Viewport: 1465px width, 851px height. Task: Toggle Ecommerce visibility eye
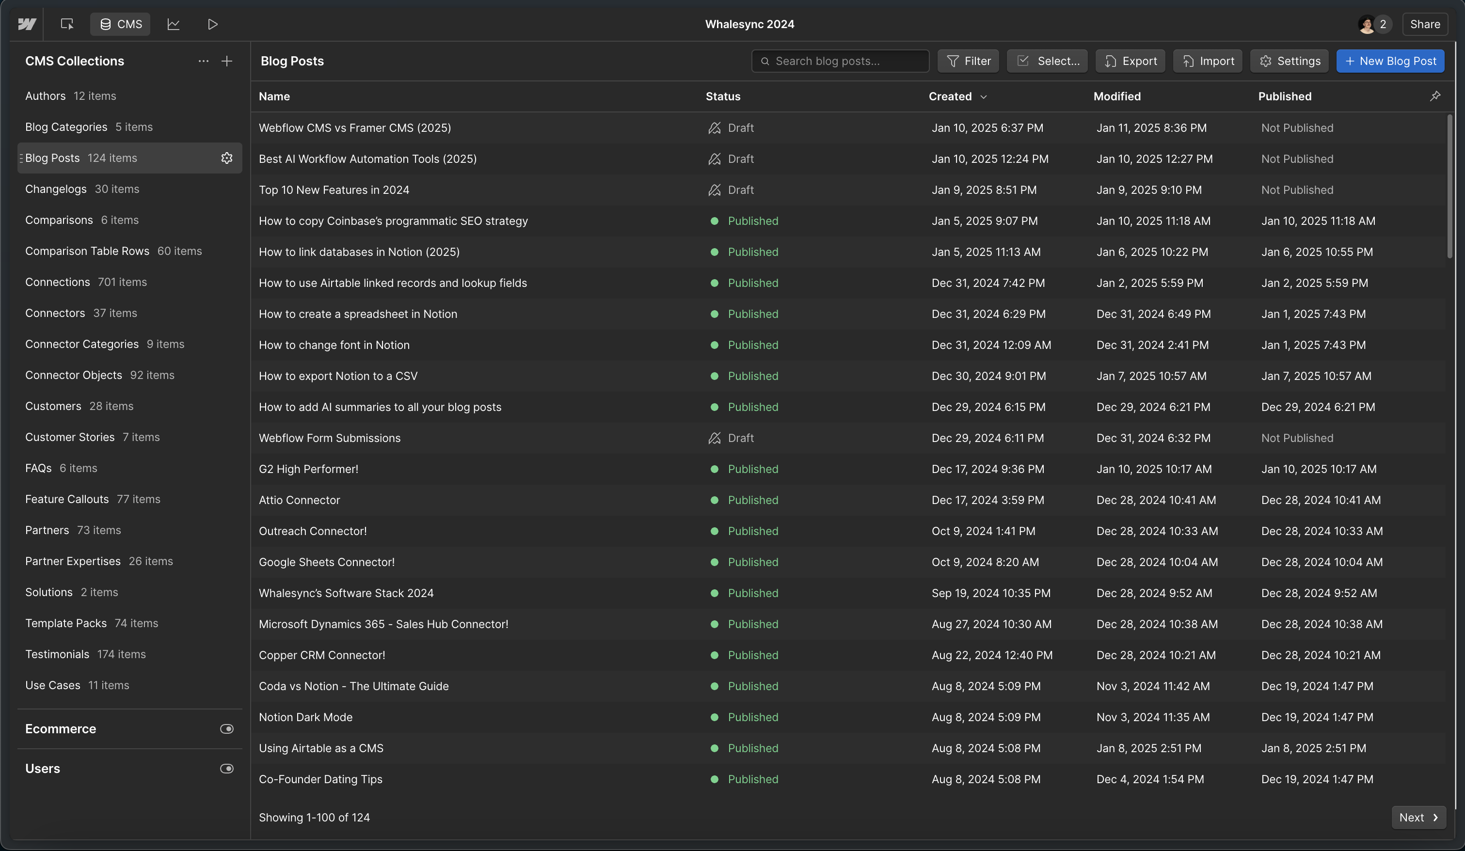[227, 729]
